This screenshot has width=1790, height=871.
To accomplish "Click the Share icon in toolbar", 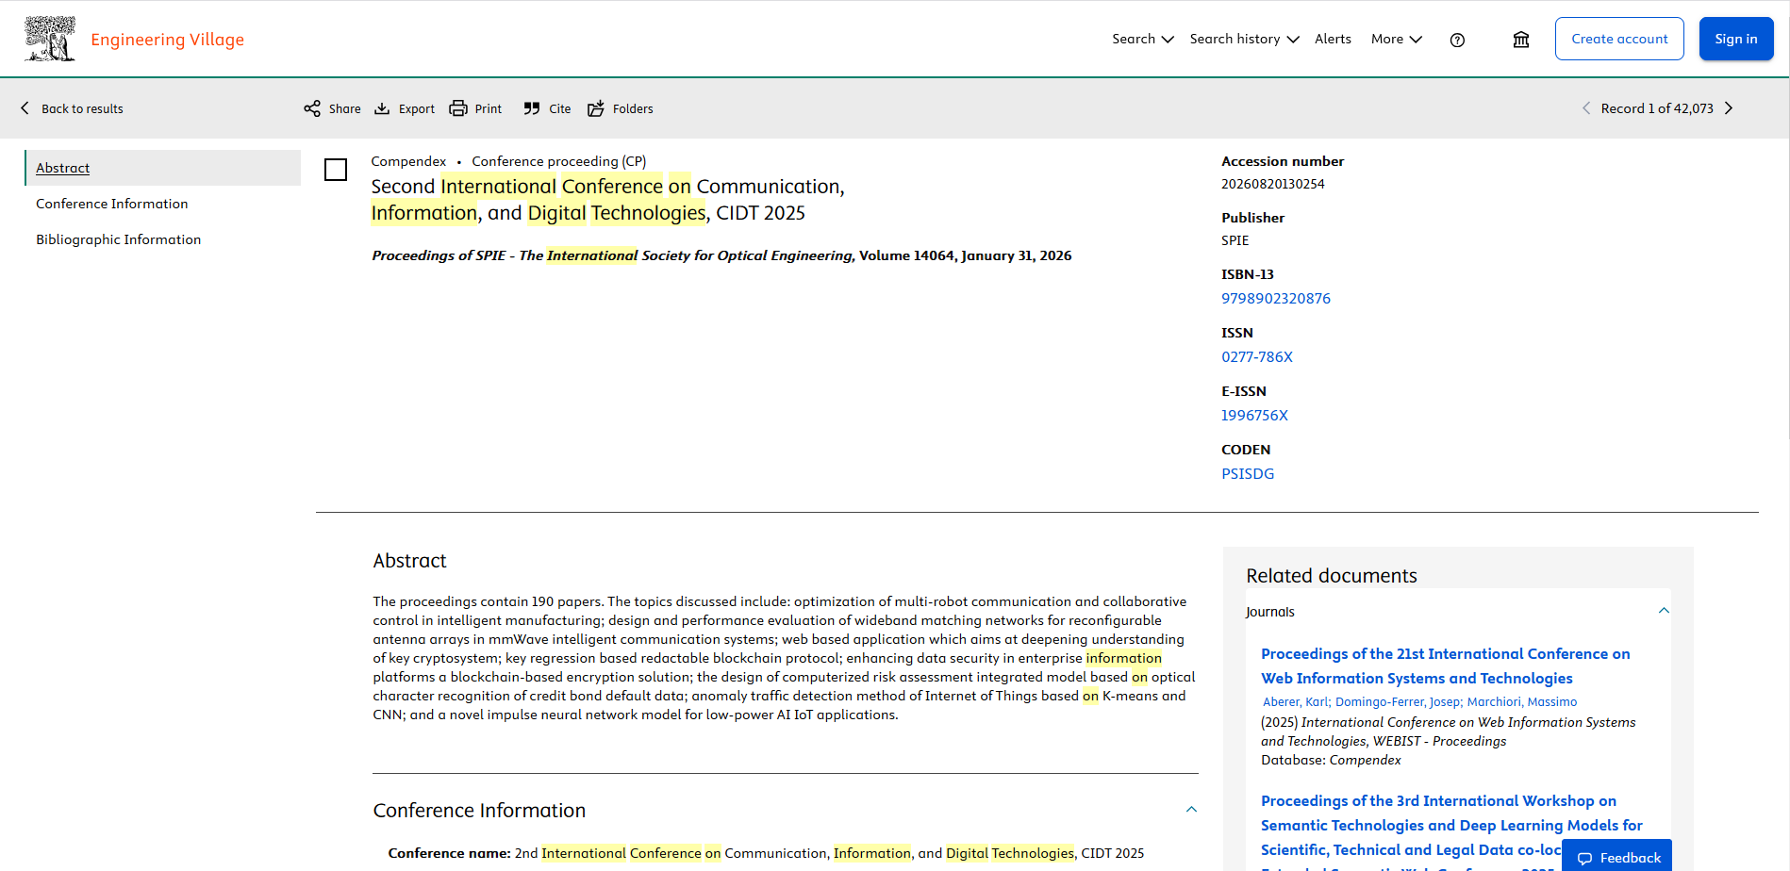I will [312, 108].
